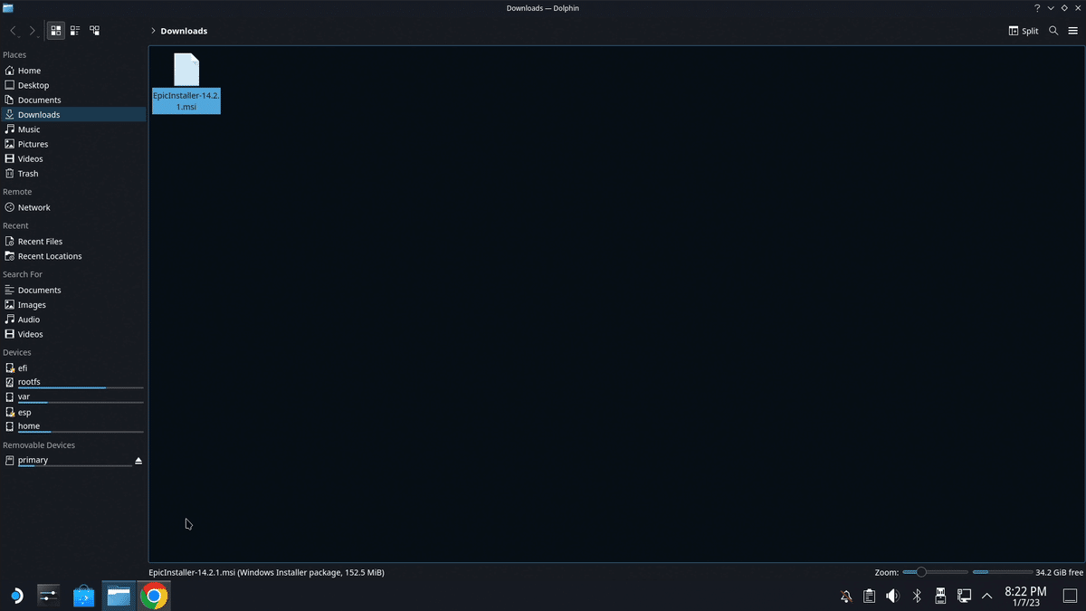Click the file info in the status bar
Image resolution: width=1086 pixels, height=611 pixels.
click(267, 572)
